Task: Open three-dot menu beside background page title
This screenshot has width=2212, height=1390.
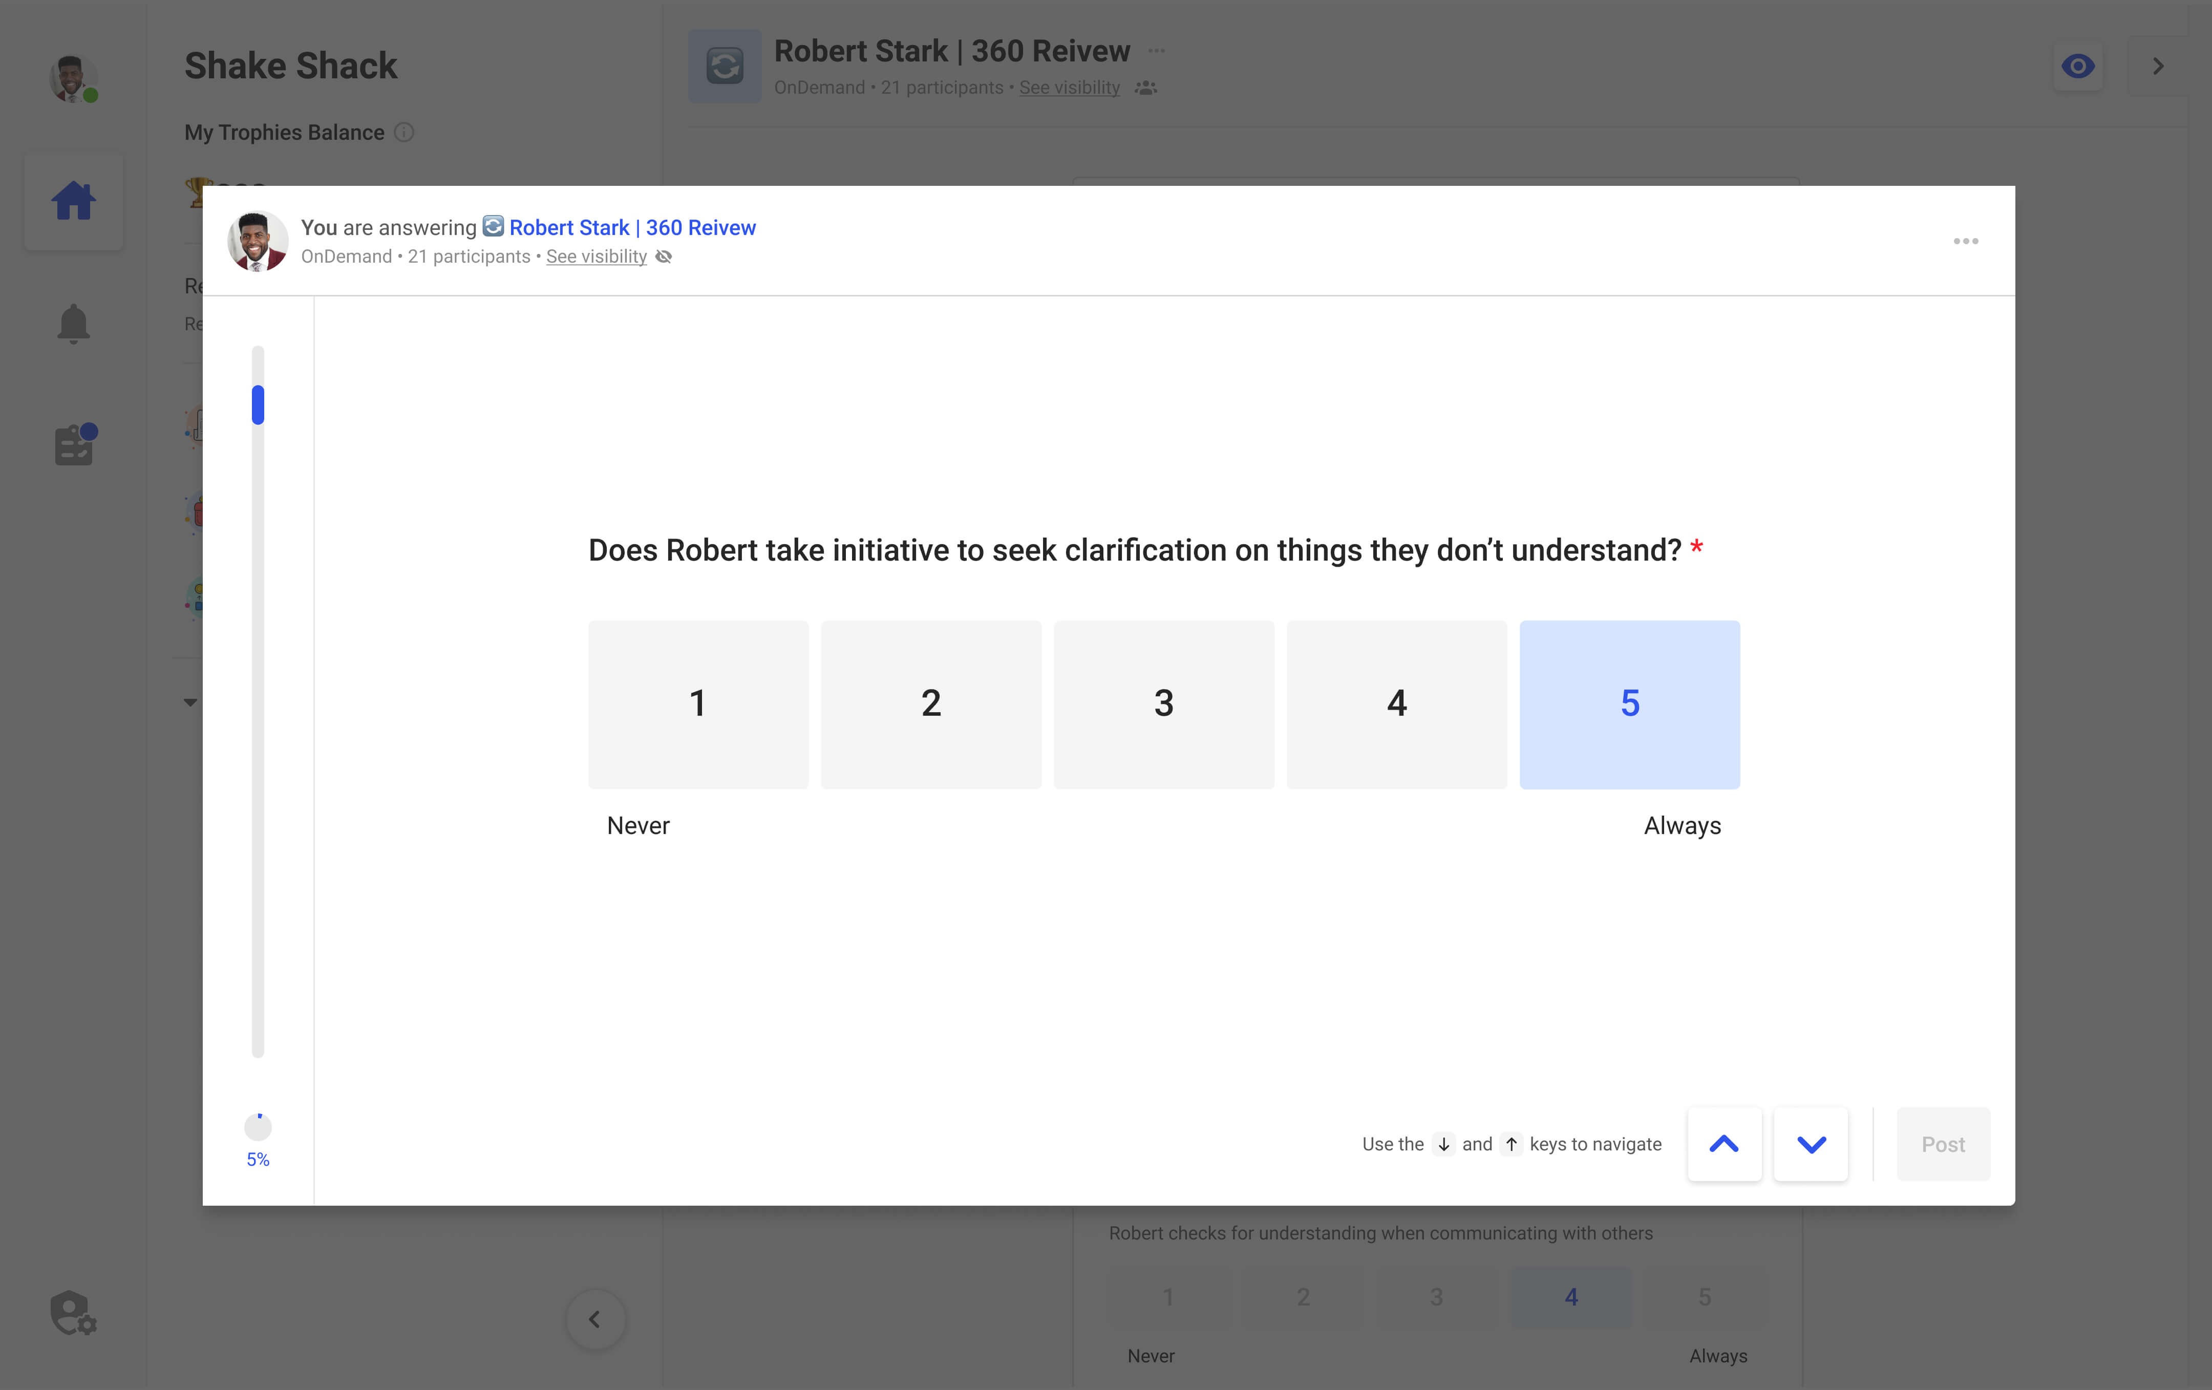Action: click(x=1157, y=51)
